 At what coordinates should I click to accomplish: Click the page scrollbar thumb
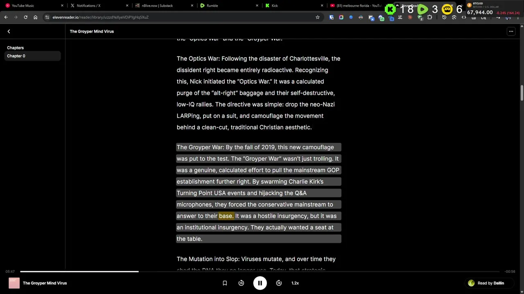pos(522,92)
